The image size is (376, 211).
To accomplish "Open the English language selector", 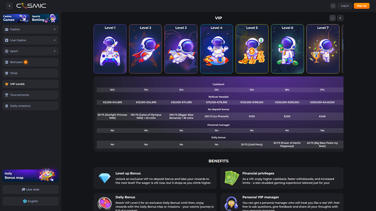I will coord(30,201).
